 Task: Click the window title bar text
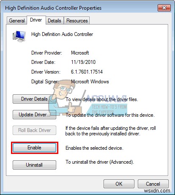pyautogui.click(x=53, y=8)
